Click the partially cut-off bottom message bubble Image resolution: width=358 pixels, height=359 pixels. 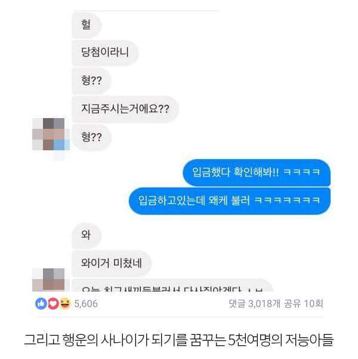tap(172, 285)
